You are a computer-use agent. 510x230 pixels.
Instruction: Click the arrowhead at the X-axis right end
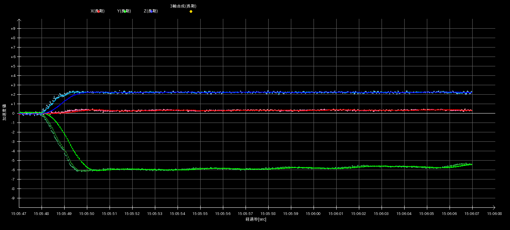pos(493,207)
